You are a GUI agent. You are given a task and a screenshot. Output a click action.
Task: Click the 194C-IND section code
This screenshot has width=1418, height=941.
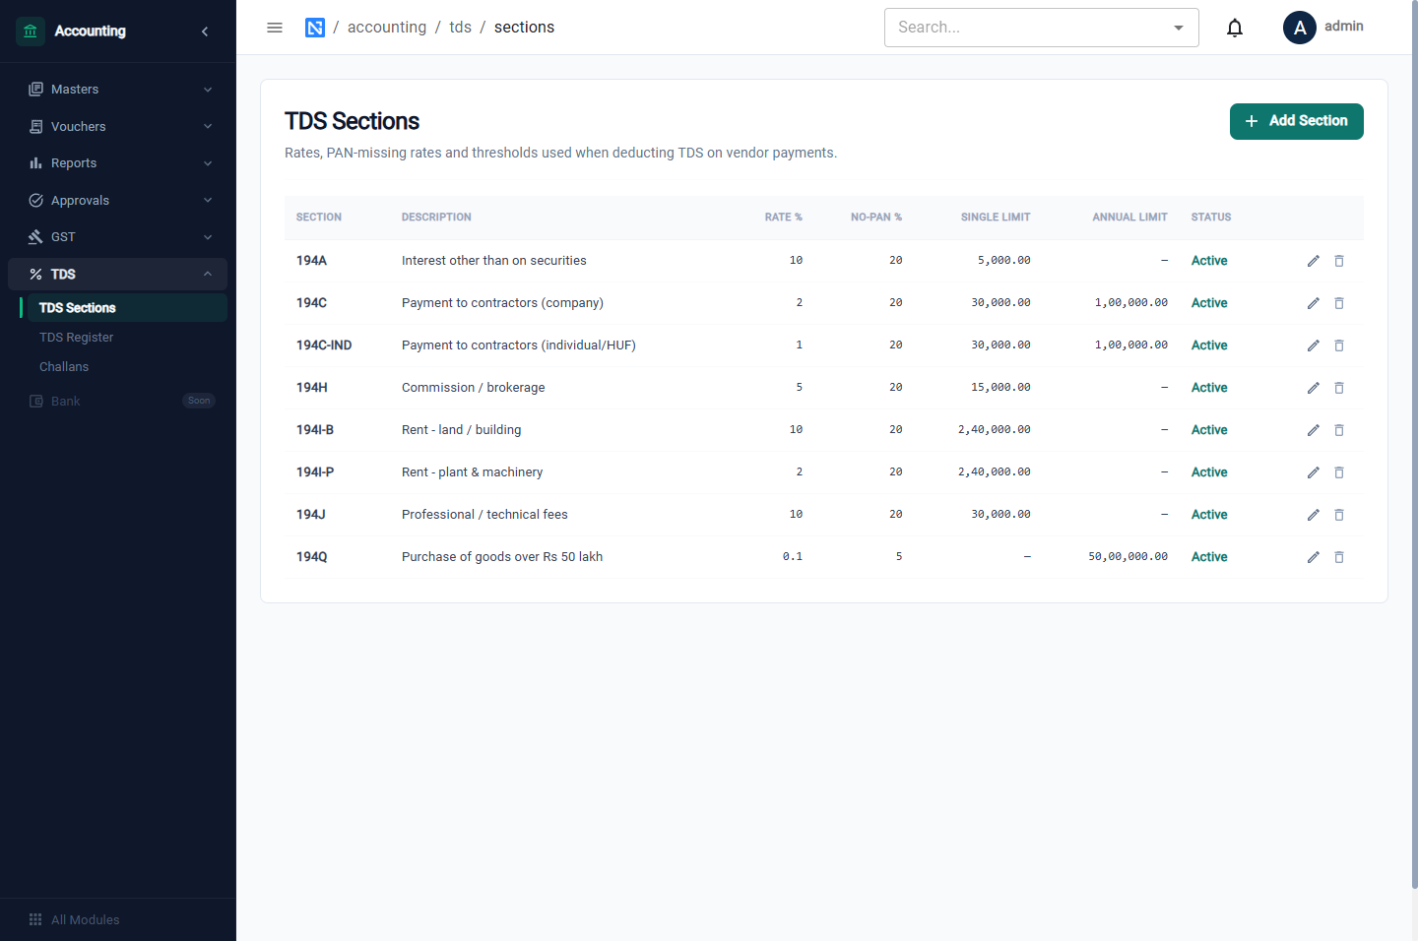[324, 345]
